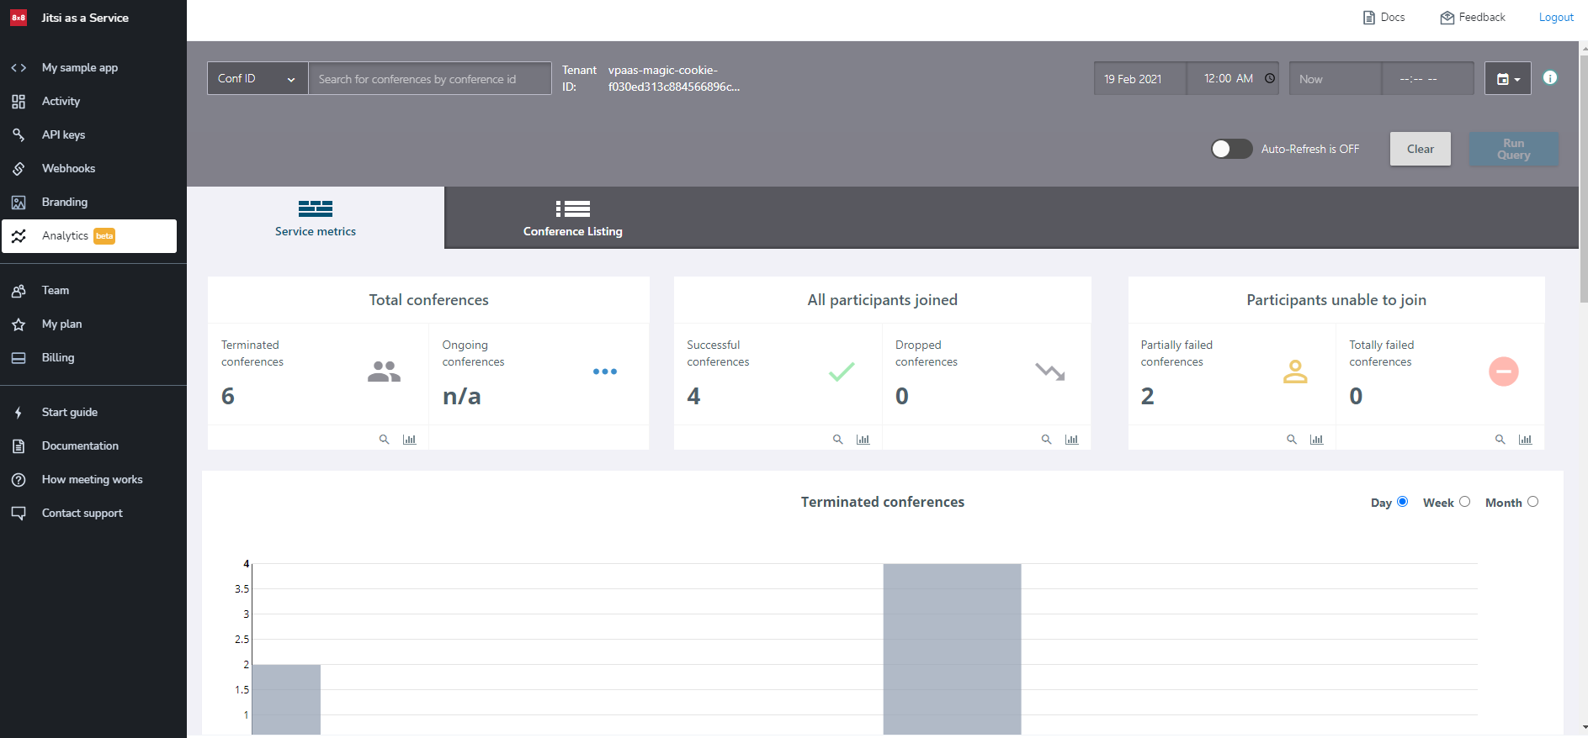Click magnifier under Totally failed conferences
Image resolution: width=1588 pixels, height=738 pixels.
[x=1500, y=439]
